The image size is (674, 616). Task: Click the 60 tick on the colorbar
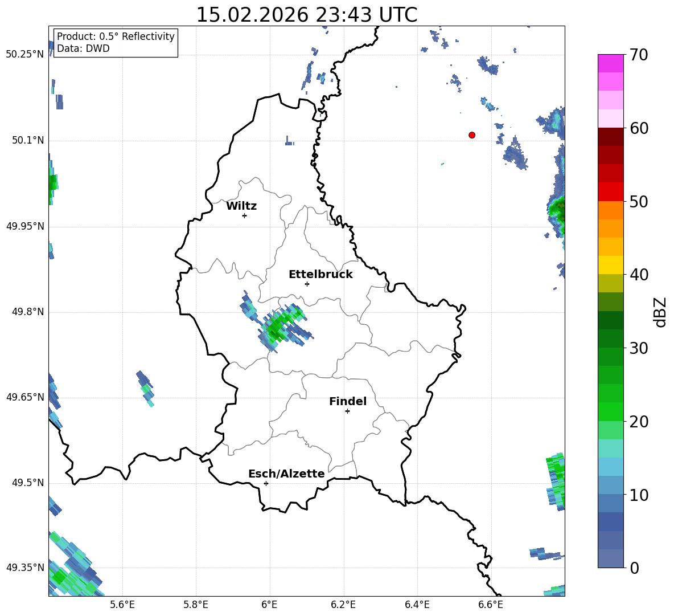pyautogui.click(x=638, y=128)
